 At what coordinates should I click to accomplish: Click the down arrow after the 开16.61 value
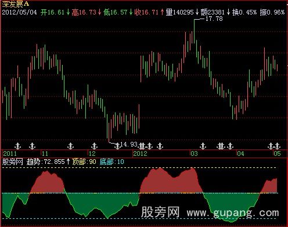click(x=68, y=12)
